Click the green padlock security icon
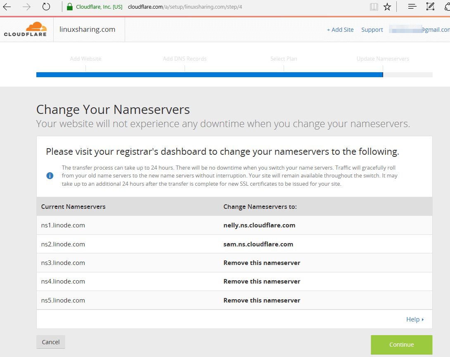The width and height of the screenshot is (450, 357). click(x=69, y=7)
